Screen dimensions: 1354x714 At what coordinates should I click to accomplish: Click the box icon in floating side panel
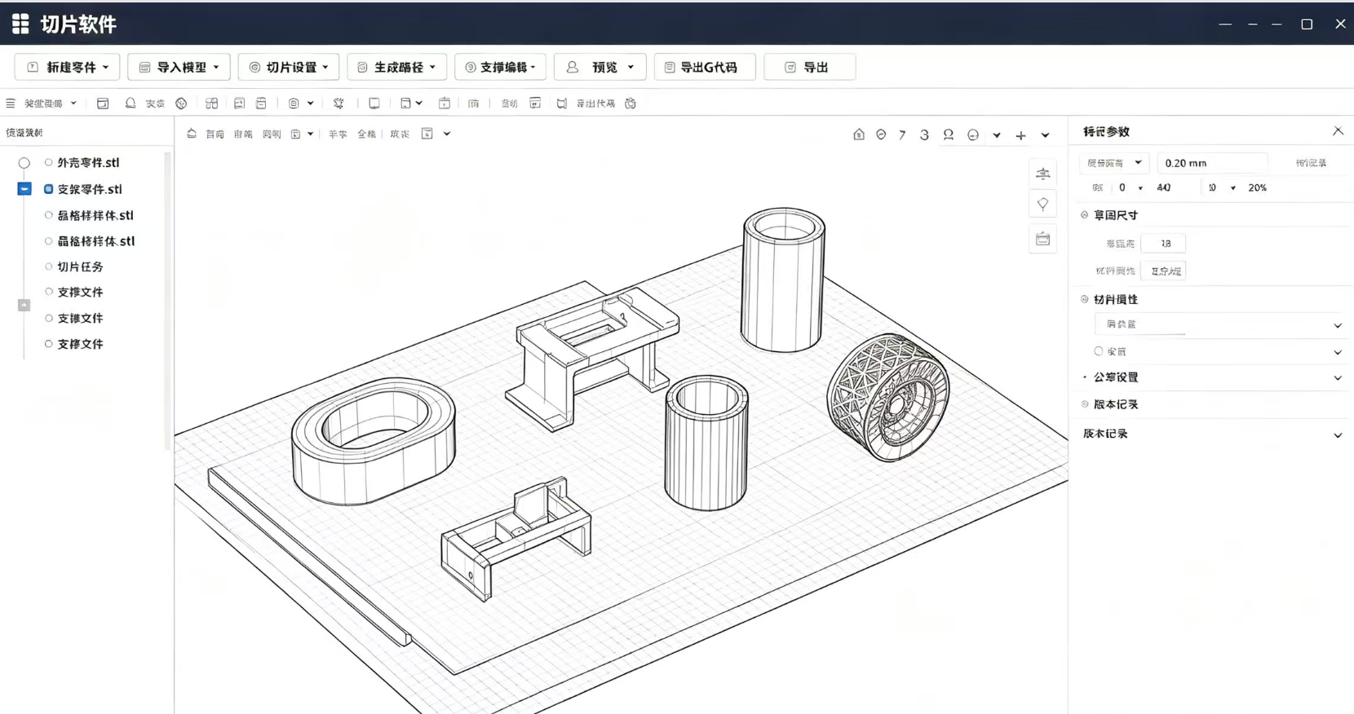1042,239
